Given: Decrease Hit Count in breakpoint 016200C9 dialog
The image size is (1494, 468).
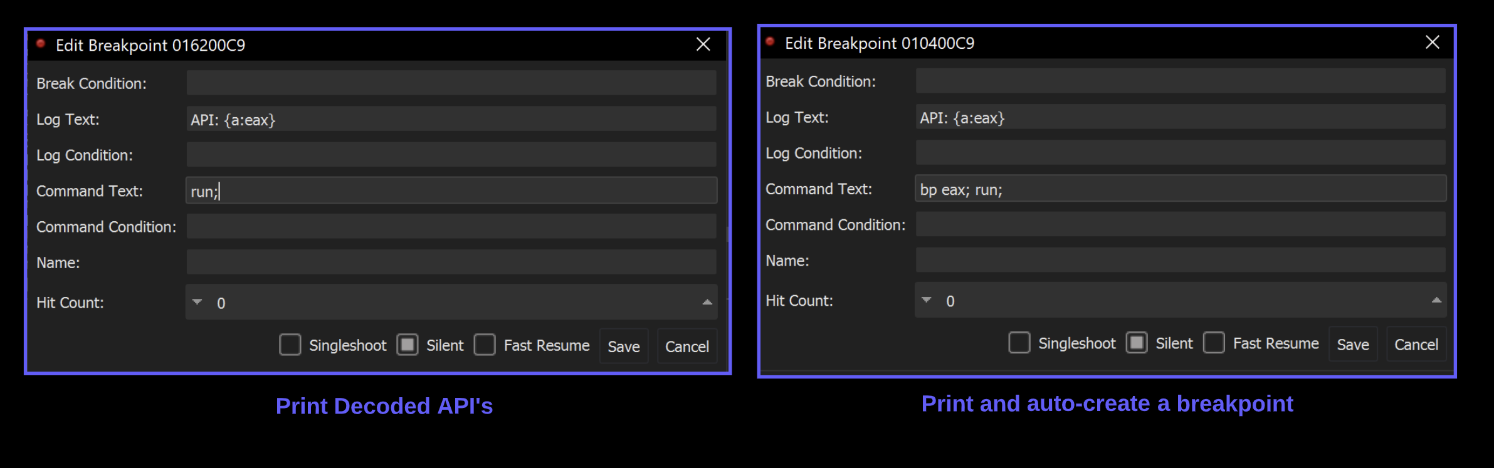Looking at the screenshot, I should click(197, 302).
